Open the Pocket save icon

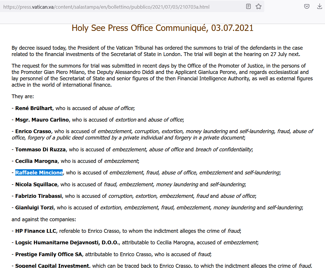coord(307,6)
